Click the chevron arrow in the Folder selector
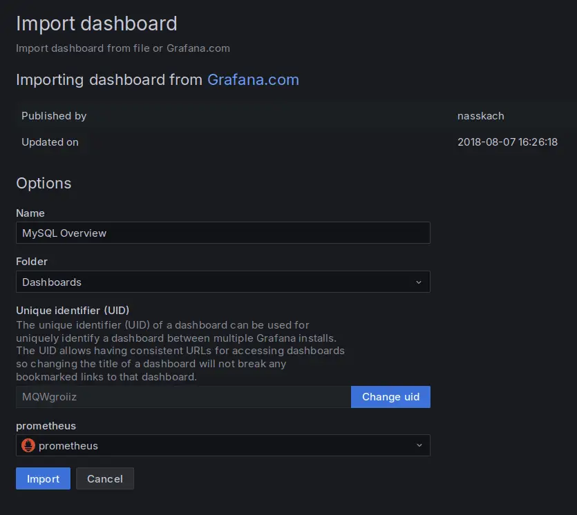 [419, 282]
